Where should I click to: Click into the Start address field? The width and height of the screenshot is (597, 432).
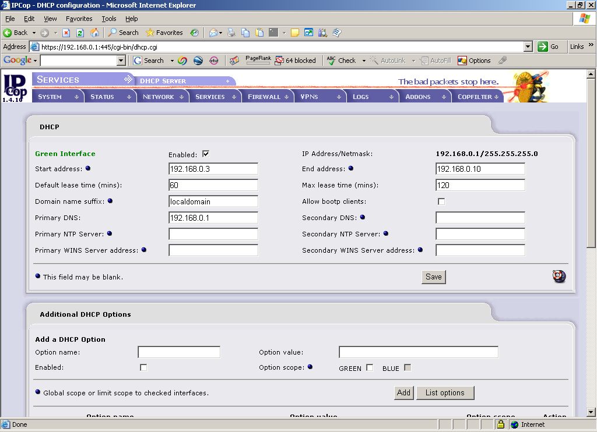(213, 169)
